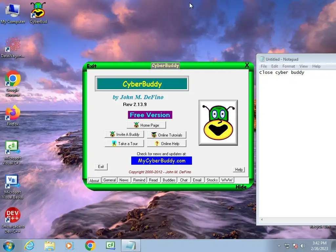
Task: Click the Free Version banner
Action: point(150,115)
